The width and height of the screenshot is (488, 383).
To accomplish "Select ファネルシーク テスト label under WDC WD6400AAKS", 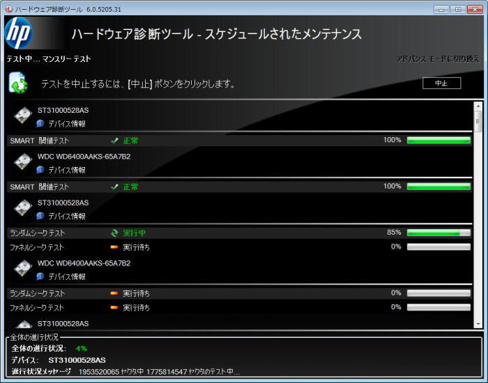I will 37,308.
